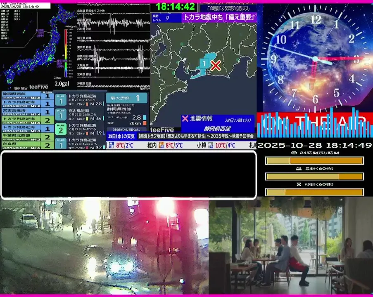Click the 振動レベル 9 indicator
373x297 pixels.
166,18
